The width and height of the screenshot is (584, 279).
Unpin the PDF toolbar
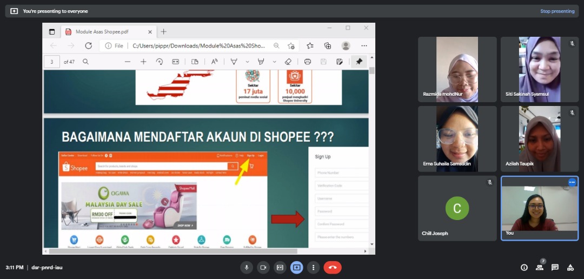359,62
